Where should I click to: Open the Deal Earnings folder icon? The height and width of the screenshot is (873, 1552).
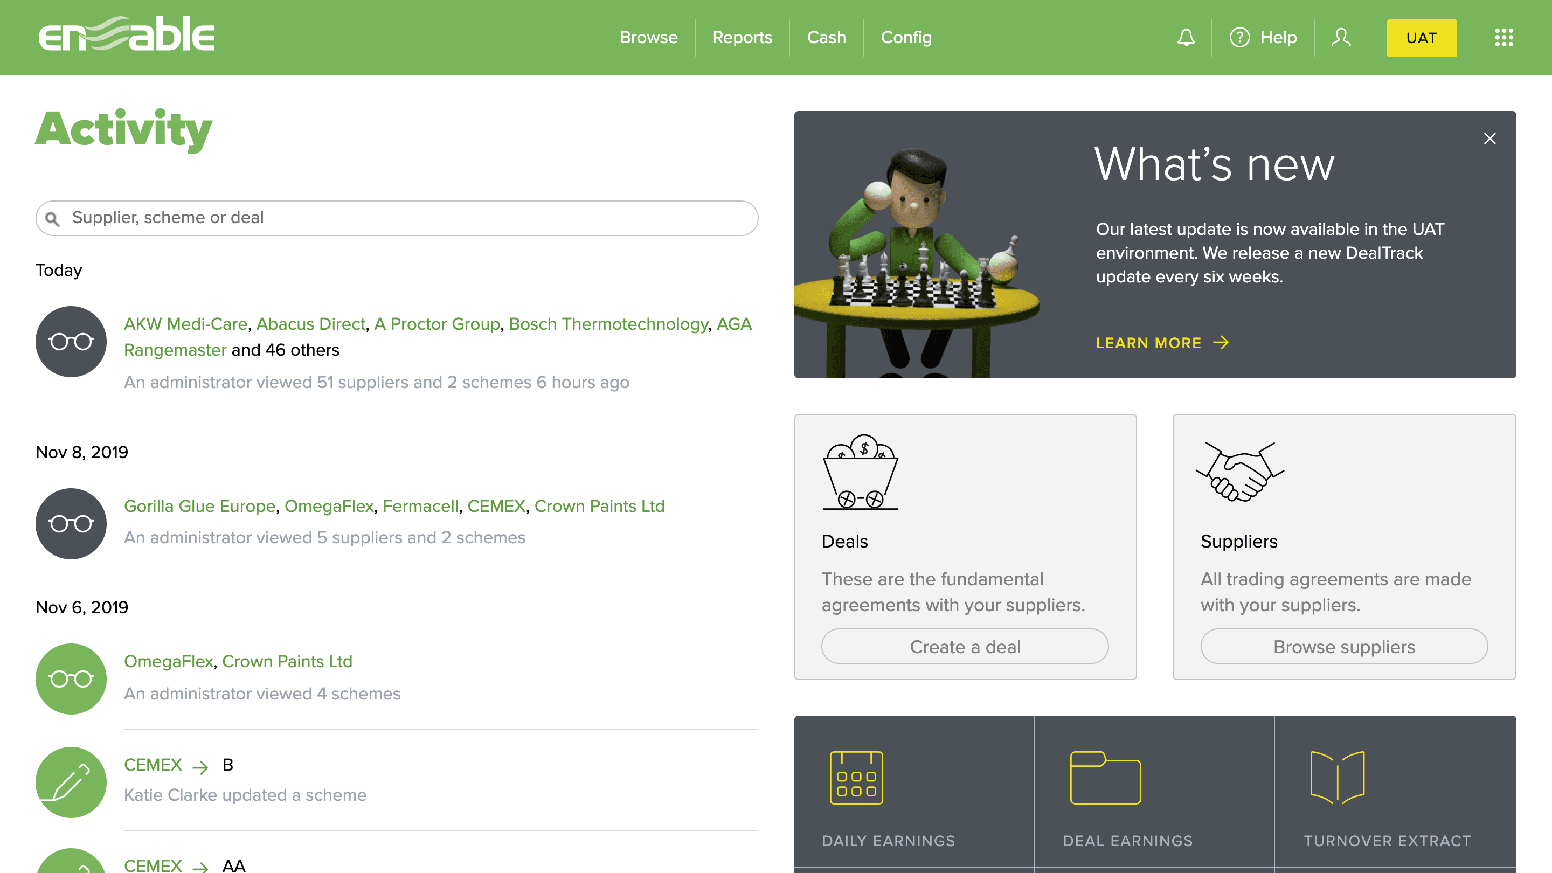tap(1105, 777)
